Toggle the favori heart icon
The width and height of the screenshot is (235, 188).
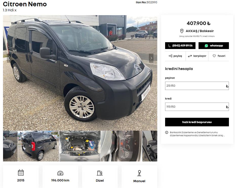click(x=214, y=56)
